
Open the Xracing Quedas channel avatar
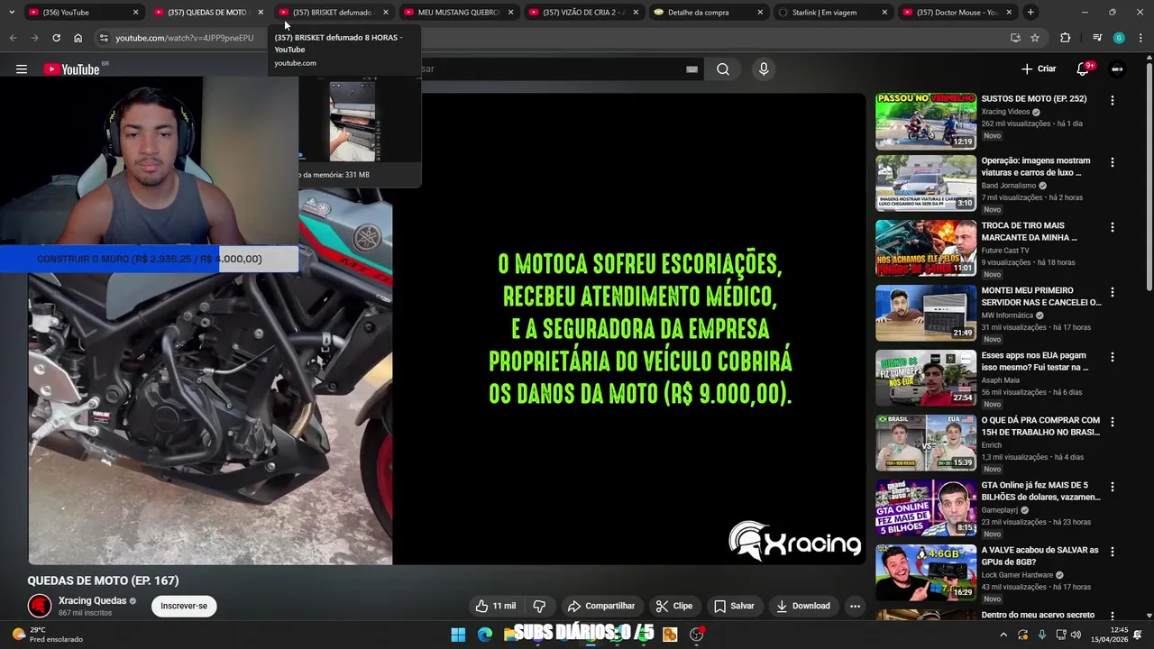click(39, 606)
